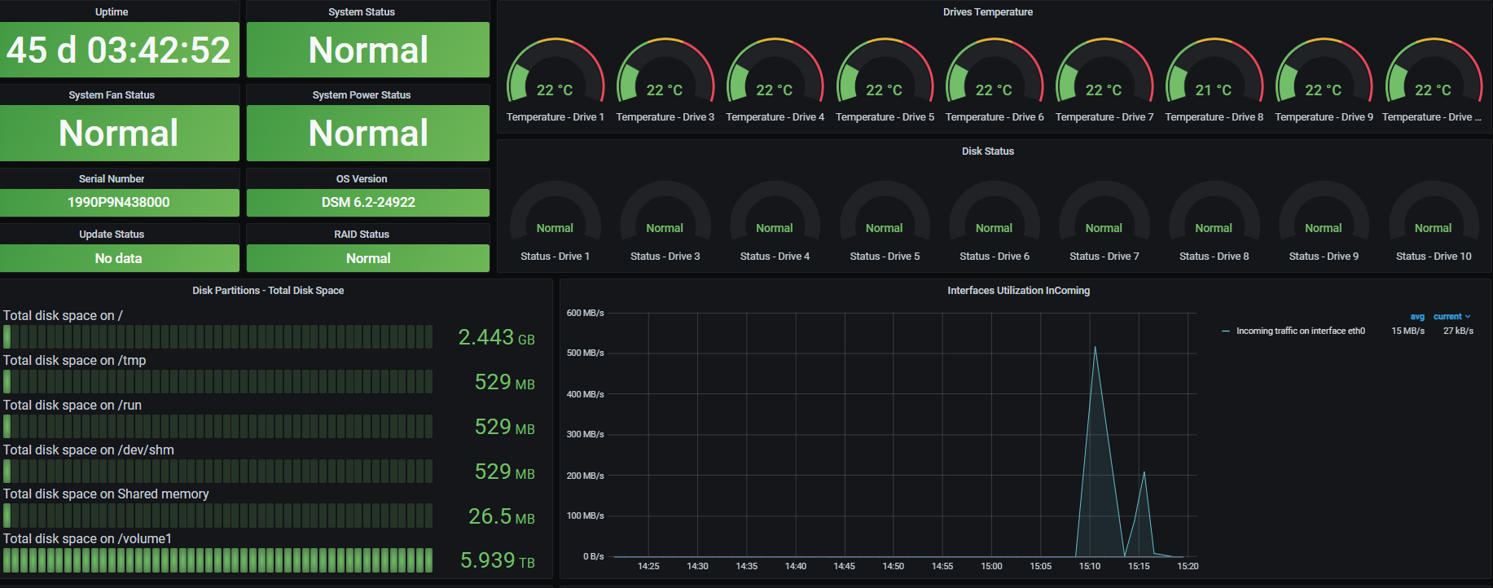Screen dimensions: 1493x588
Task: Click the Uptime panel title
Action: point(112,12)
